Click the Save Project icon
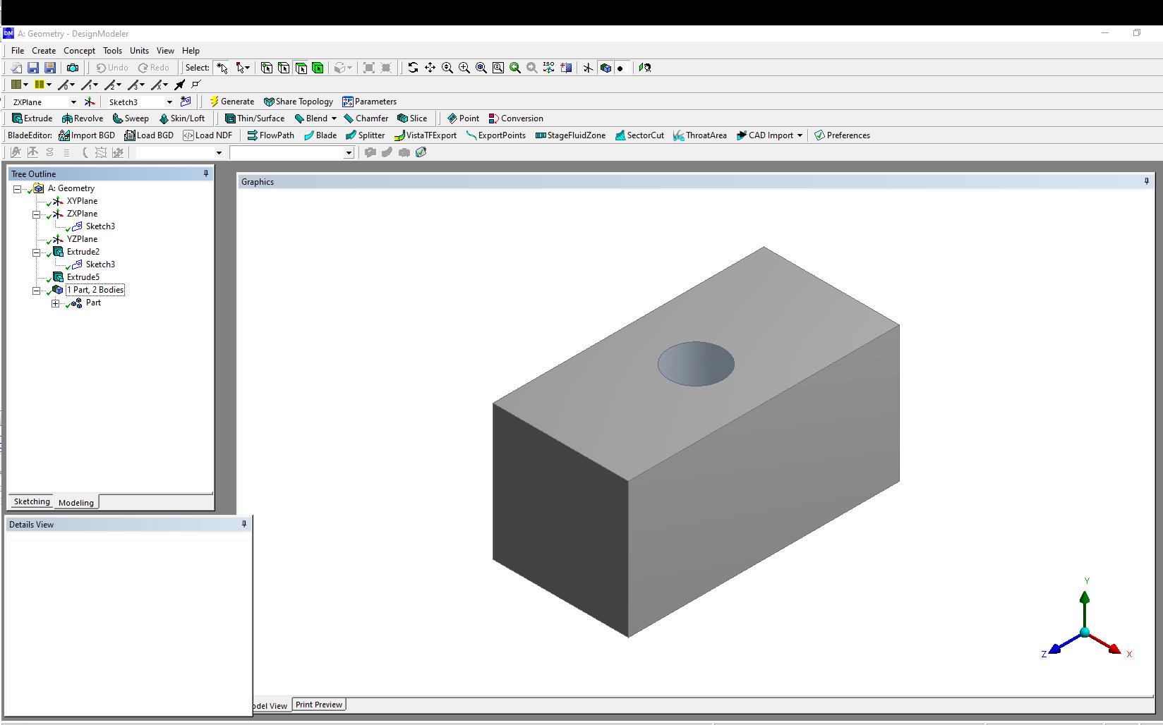The height and width of the screenshot is (725, 1163). 33,68
